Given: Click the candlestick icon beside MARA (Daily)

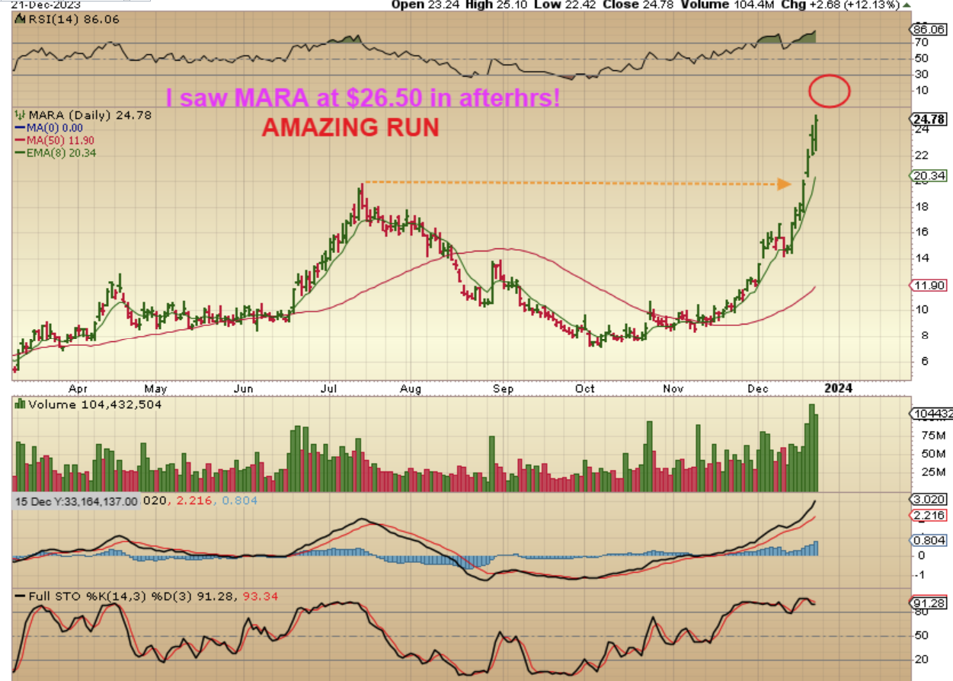Looking at the screenshot, I should click(19, 115).
